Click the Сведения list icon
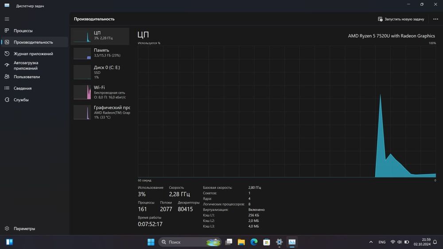 tap(7, 88)
